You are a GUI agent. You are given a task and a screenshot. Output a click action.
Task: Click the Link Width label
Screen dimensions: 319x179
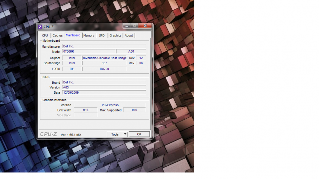click(64, 110)
